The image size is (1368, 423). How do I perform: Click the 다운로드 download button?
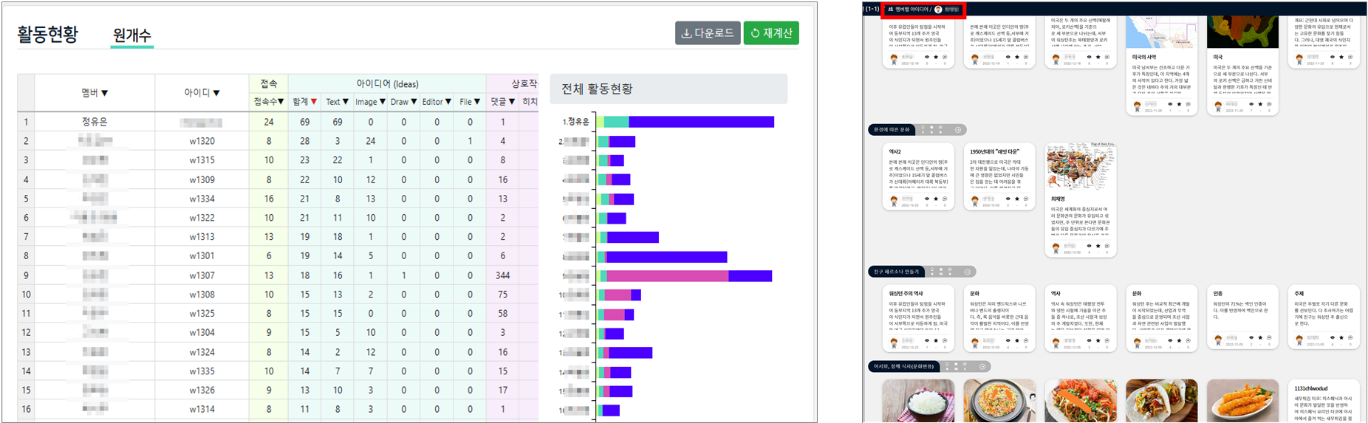[x=707, y=33]
